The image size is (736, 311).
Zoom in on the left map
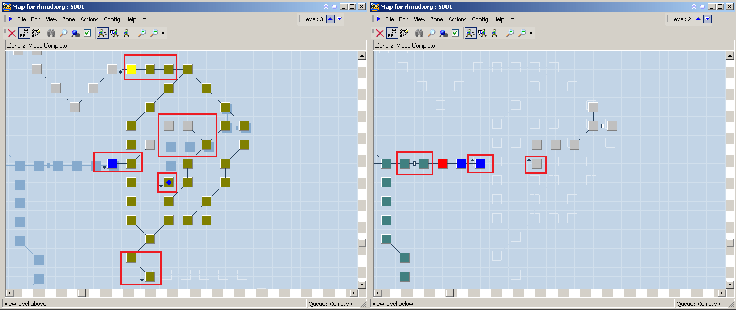click(142, 33)
